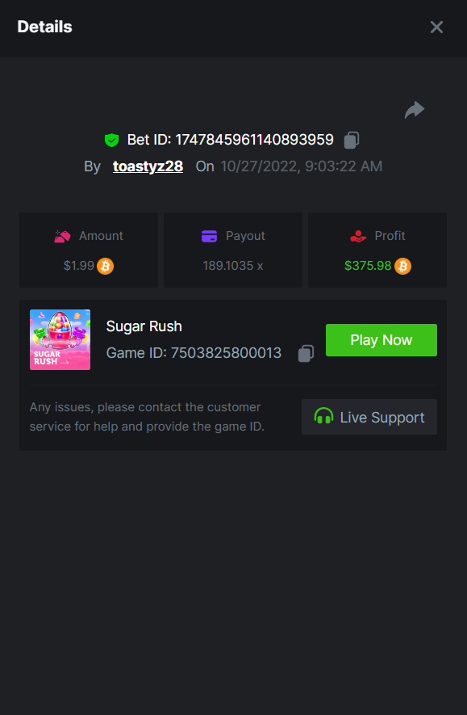Open the Sugar Rush game thumbnail
The height and width of the screenshot is (715, 467).
tap(60, 339)
